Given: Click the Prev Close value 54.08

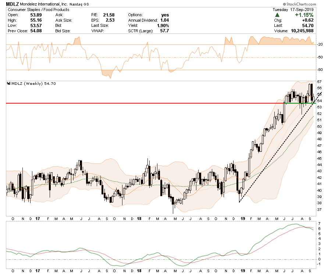Looking at the screenshot, I should [36, 31].
